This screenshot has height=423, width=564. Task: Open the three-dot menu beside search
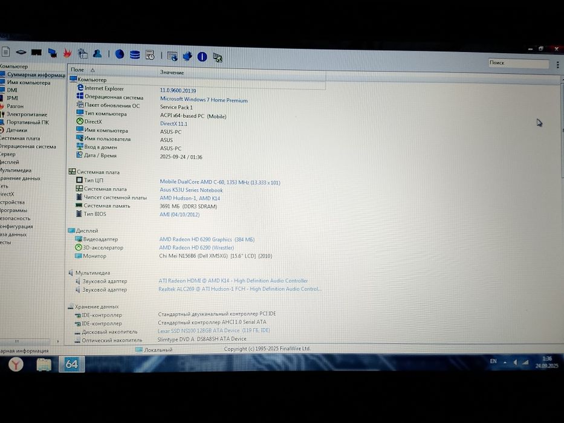[557, 65]
